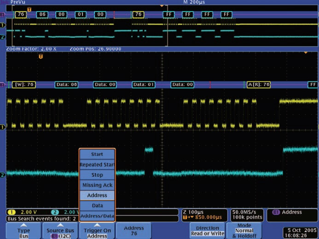319x239 pixels.
Task: Select the highlighted Address trigger option
Action: coord(97,195)
